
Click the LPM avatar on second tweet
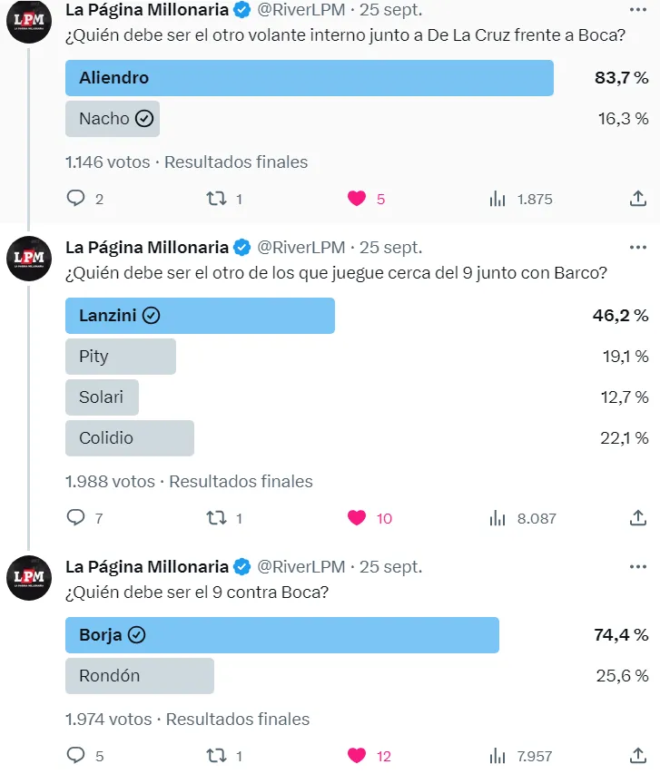click(29, 259)
